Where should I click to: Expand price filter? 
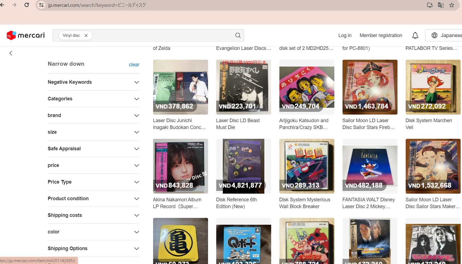click(93, 165)
